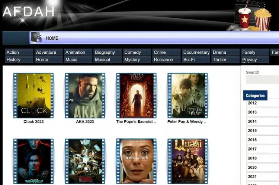Click the AKA 2023 title link
This screenshot has width=279, height=185.
tap(85, 122)
